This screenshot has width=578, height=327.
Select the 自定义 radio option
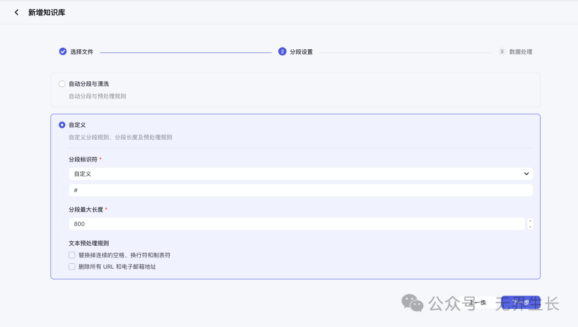(x=62, y=125)
